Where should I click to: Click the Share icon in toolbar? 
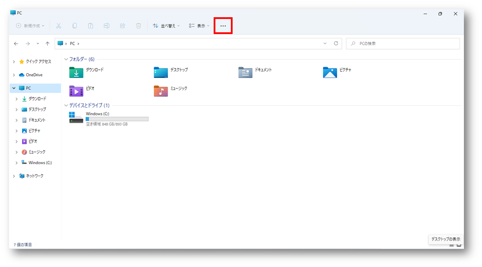click(x=122, y=26)
